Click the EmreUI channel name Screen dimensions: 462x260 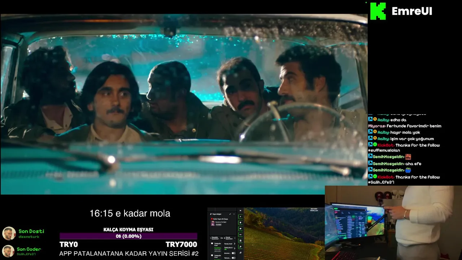(x=412, y=11)
